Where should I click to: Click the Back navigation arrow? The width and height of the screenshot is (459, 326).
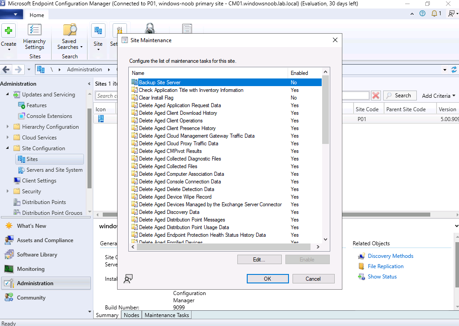point(6,70)
